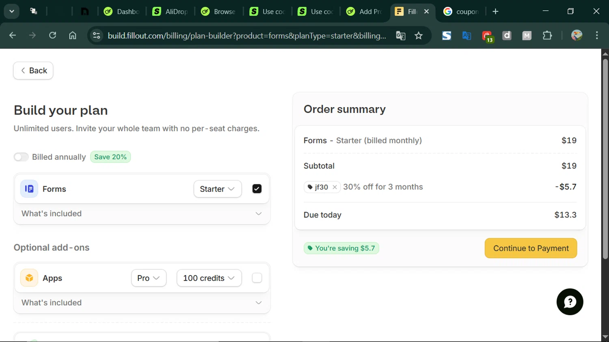Click the Optional add-ons heading

[x=52, y=247]
